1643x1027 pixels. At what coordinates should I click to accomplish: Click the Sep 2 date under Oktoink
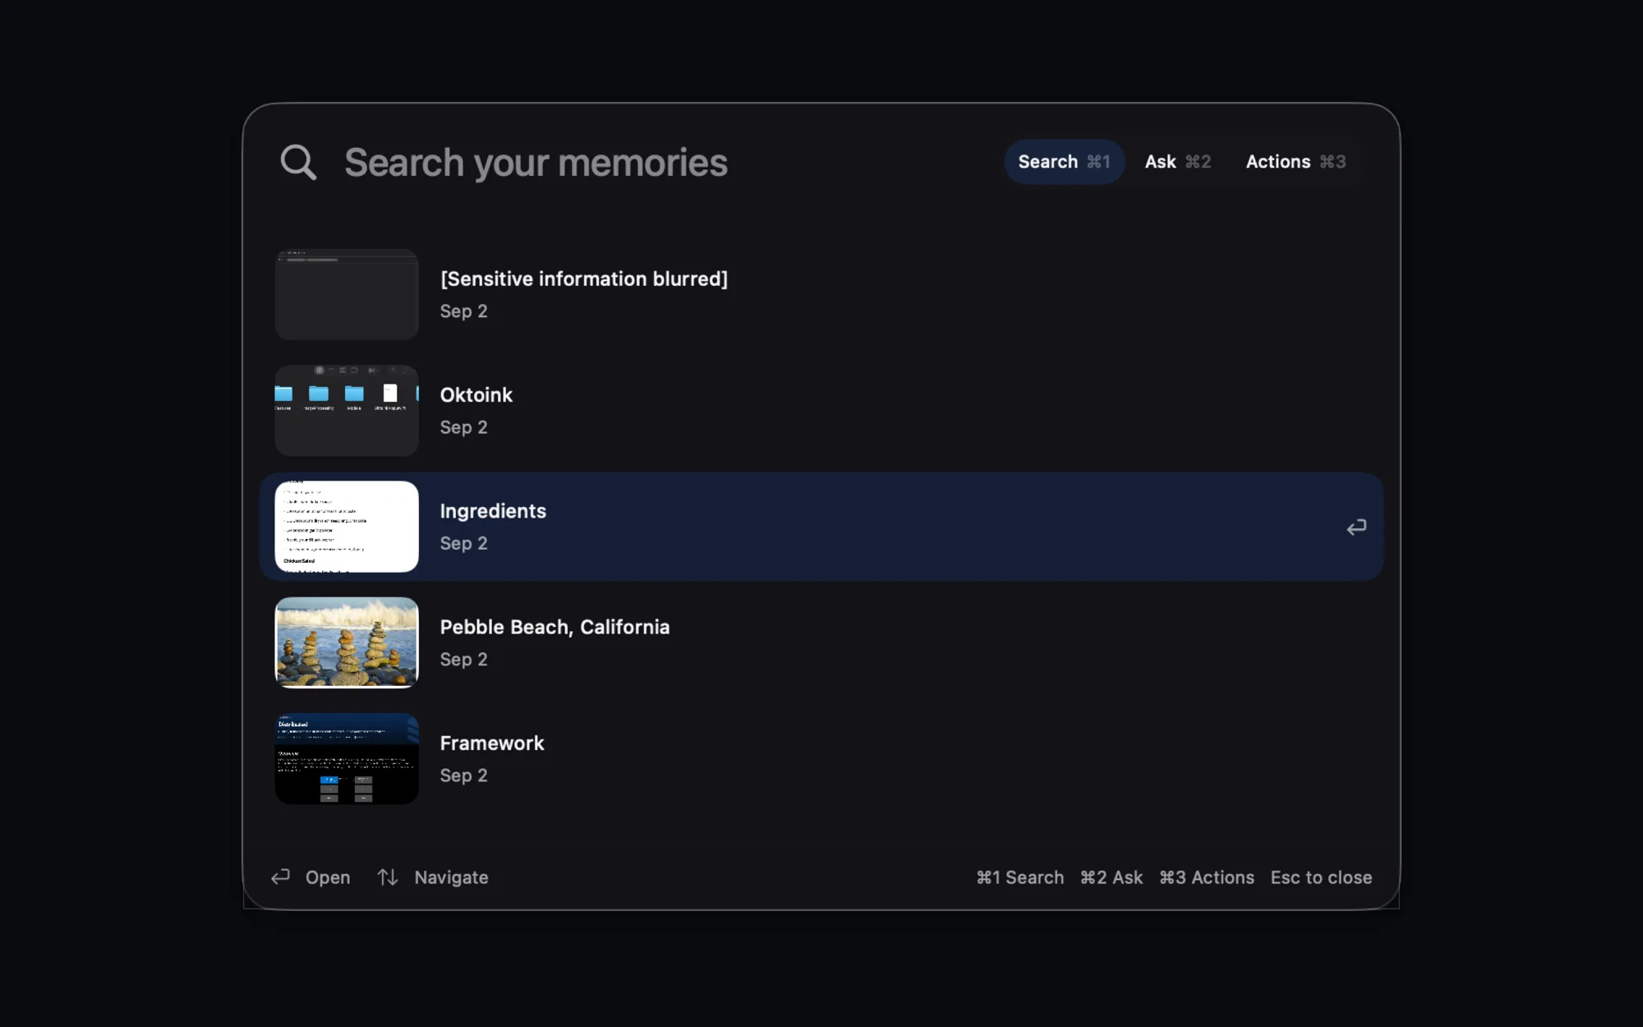[463, 427]
